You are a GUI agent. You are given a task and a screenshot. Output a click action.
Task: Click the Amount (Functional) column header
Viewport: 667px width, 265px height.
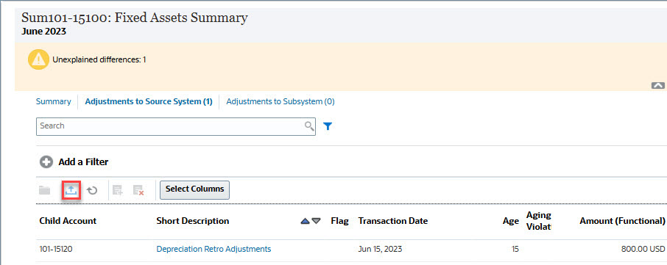tap(622, 221)
